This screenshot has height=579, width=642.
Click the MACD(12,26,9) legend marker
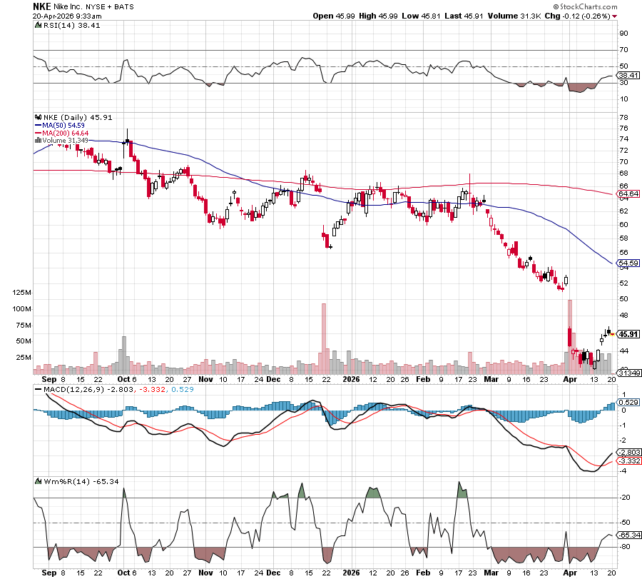coord(38,388)
